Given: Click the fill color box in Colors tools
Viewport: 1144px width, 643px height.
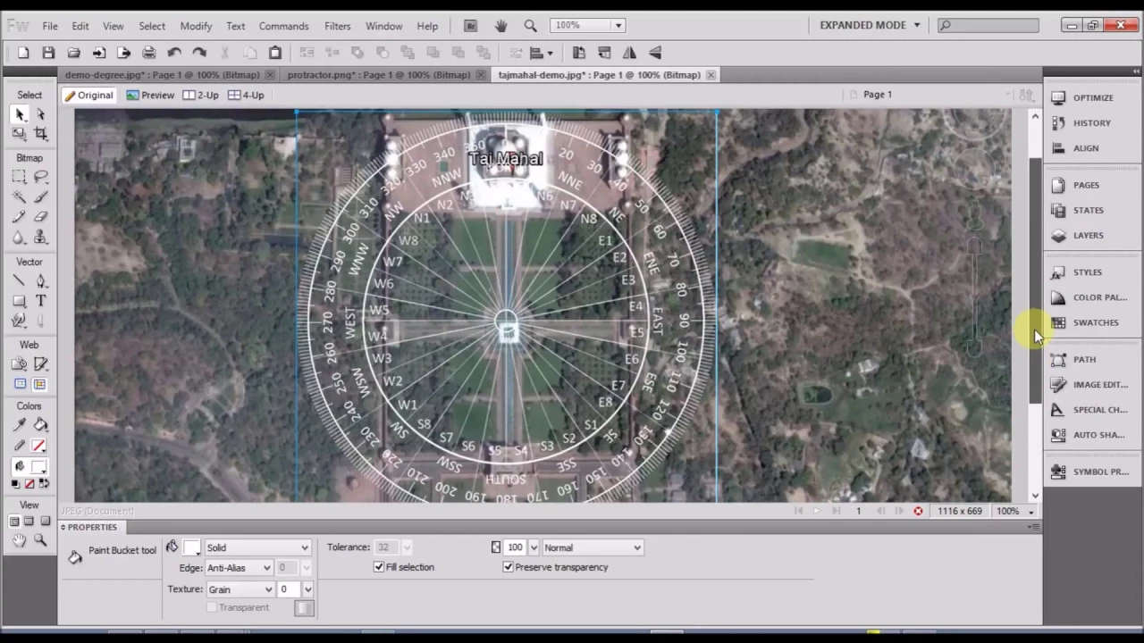Looking at the screenshot, I should click(x=39, y=466).
